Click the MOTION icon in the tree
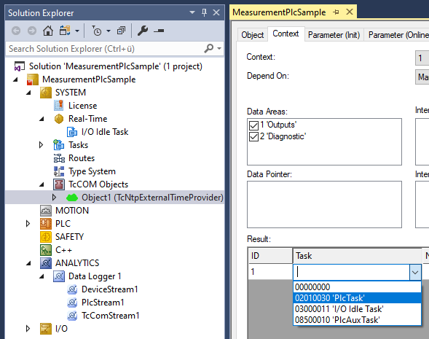This screenshot has height=339, width=429. point(46,211)
